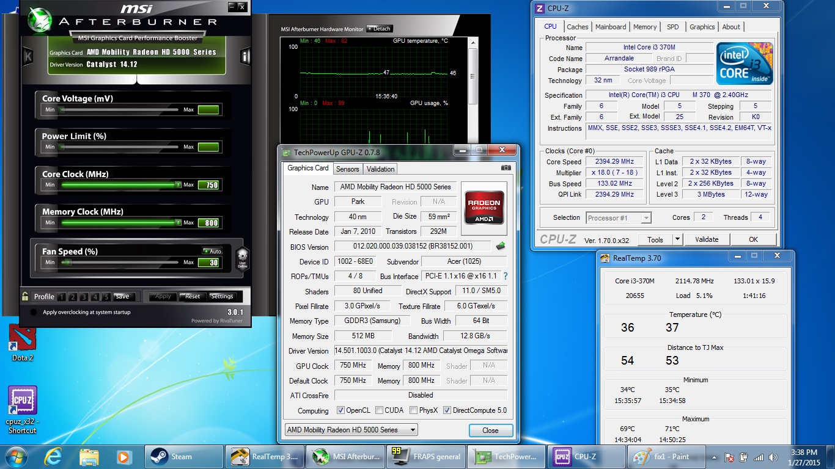Click the Close button in GPU-Z

click(490, 430)
